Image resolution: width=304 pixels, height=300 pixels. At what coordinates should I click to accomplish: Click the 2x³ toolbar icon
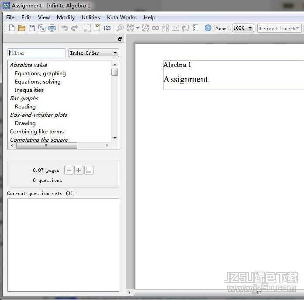pyautogui.click(x=176, y=28)
